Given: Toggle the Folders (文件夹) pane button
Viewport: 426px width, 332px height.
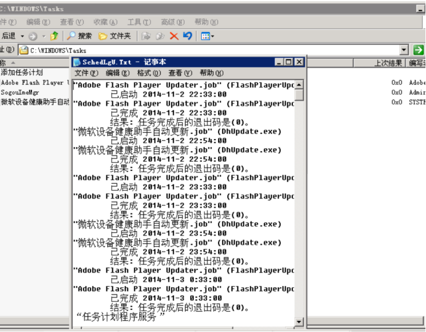Looking at the screenshot, I should (x=115, y=36).
